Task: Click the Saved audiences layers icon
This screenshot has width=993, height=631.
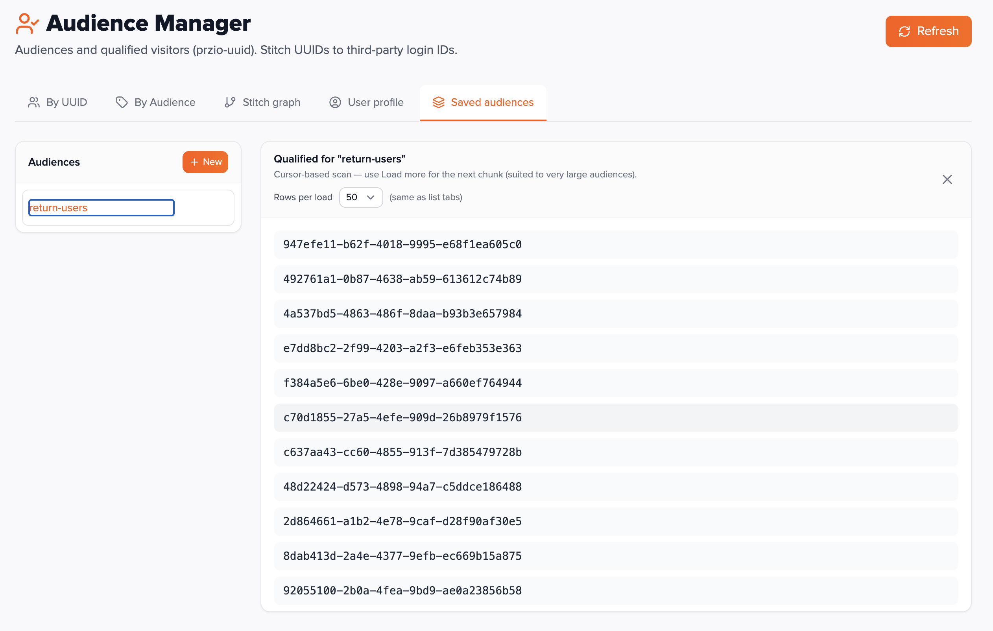Action: [x=438, y=102]
